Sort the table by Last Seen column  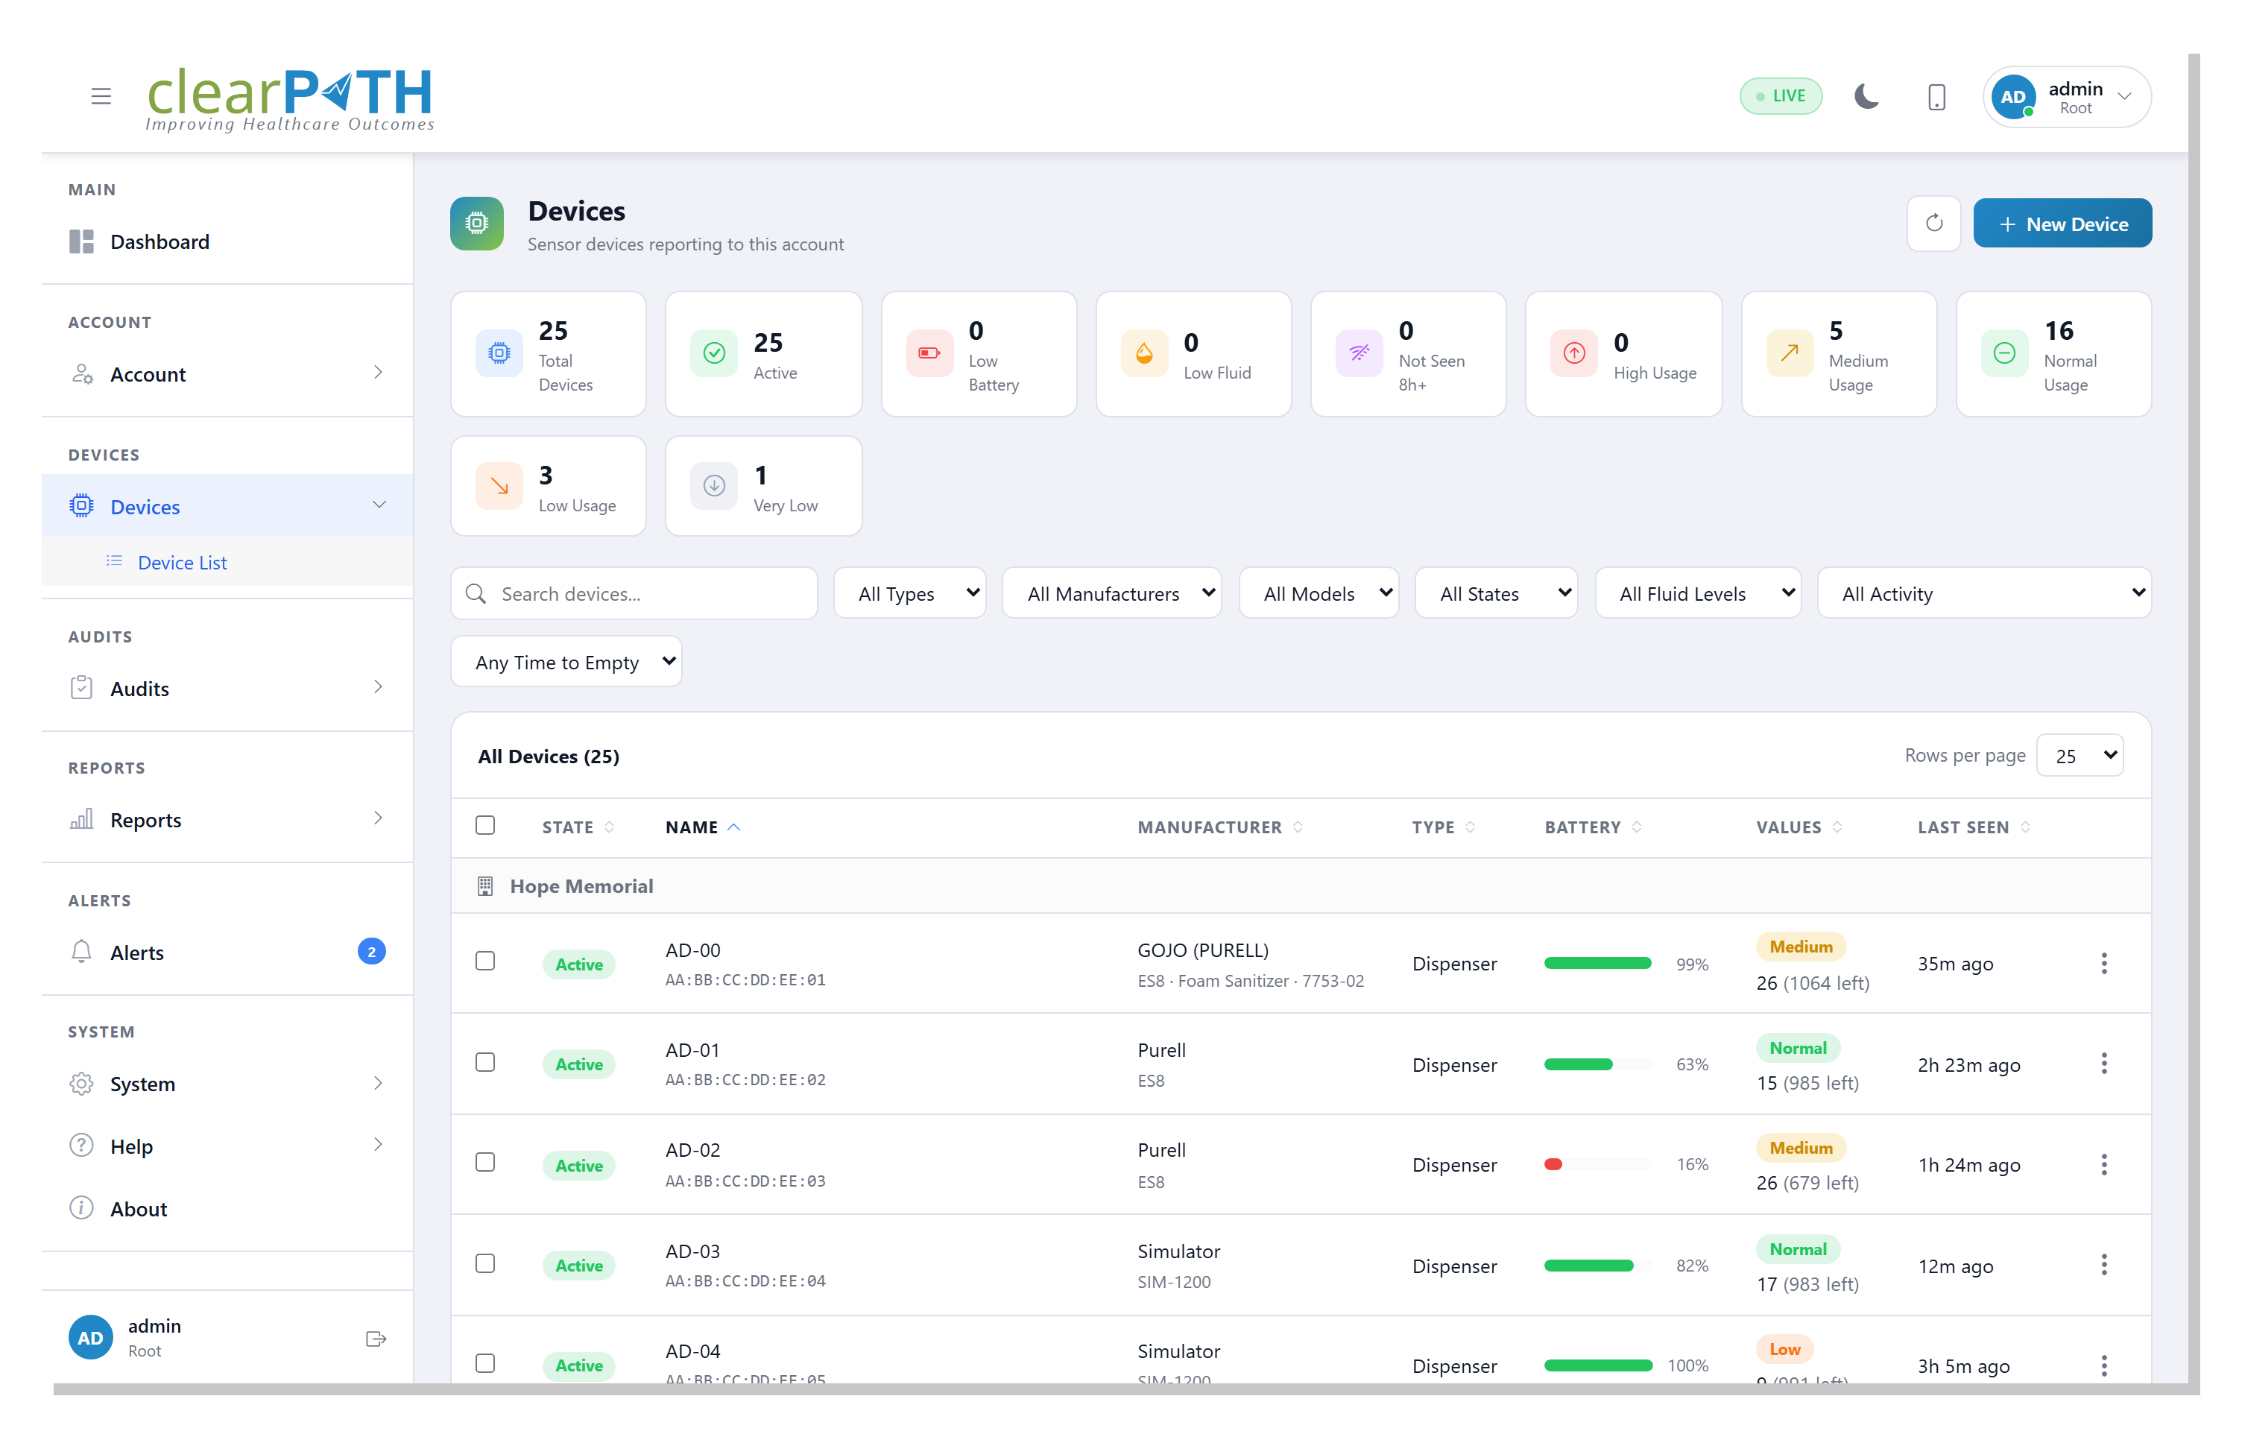(x=1973, y=827)
